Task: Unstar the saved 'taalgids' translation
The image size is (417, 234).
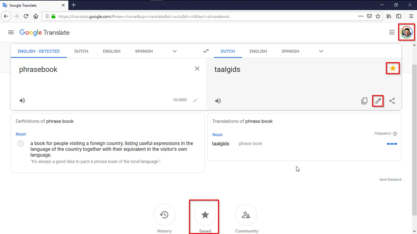Action: click(393, 69)
